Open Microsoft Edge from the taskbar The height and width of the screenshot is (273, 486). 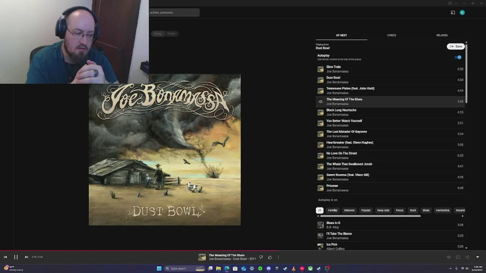click(x=227, y=268)
